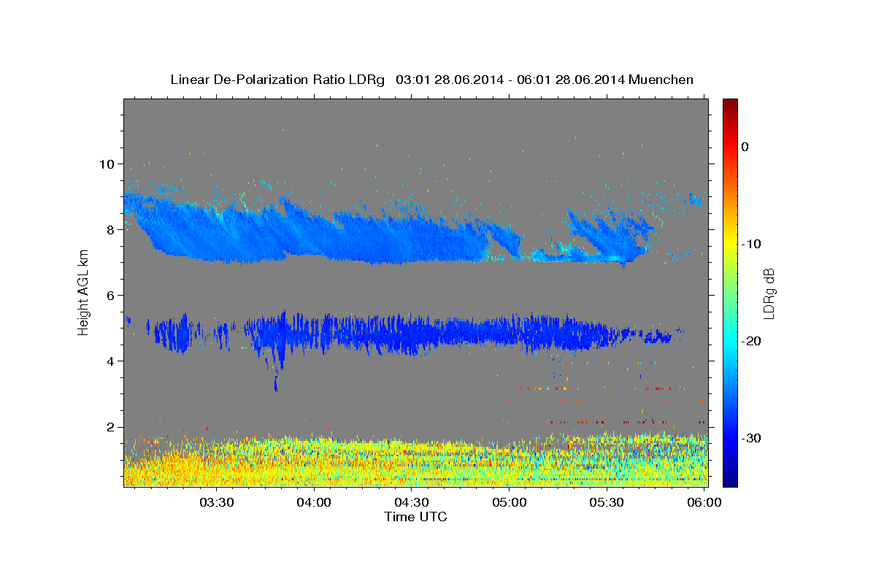Click the 'Height AGL km' axis title
The height and width of the screenshot is (584, 876).
click(83, 292)
